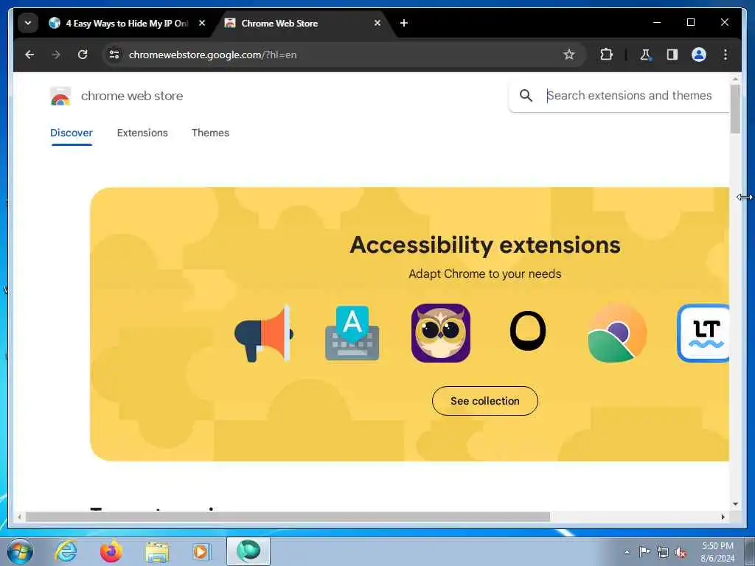Close the '4 Easy Ways to Hide My IP' tab
The height and width of the screenshot is (566, 755).
[x=202, y=23]
